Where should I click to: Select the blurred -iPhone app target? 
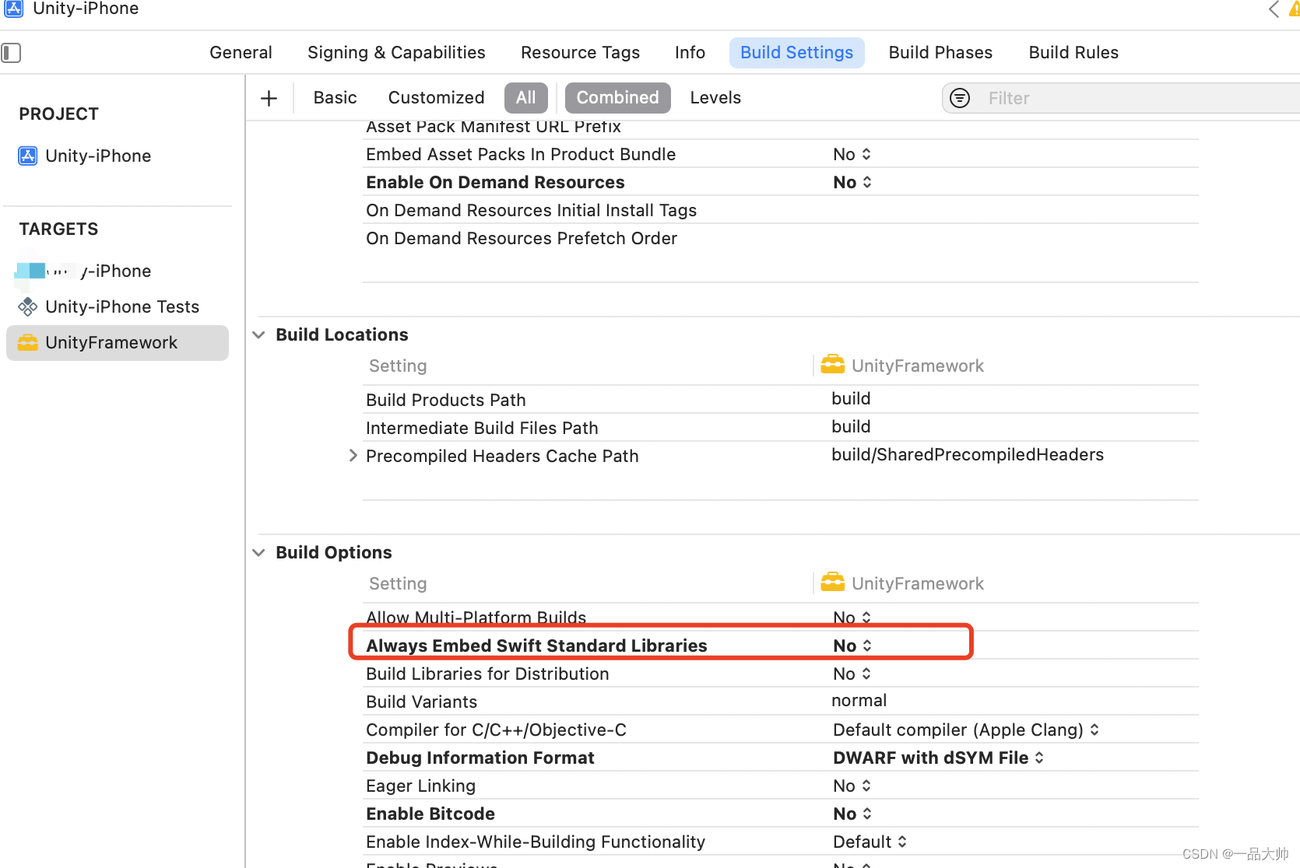point(84,271)
